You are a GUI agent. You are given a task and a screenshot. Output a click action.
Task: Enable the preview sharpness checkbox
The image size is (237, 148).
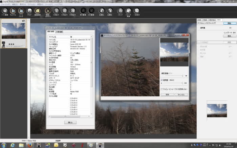pyautogui.click(x=162, y=89)
